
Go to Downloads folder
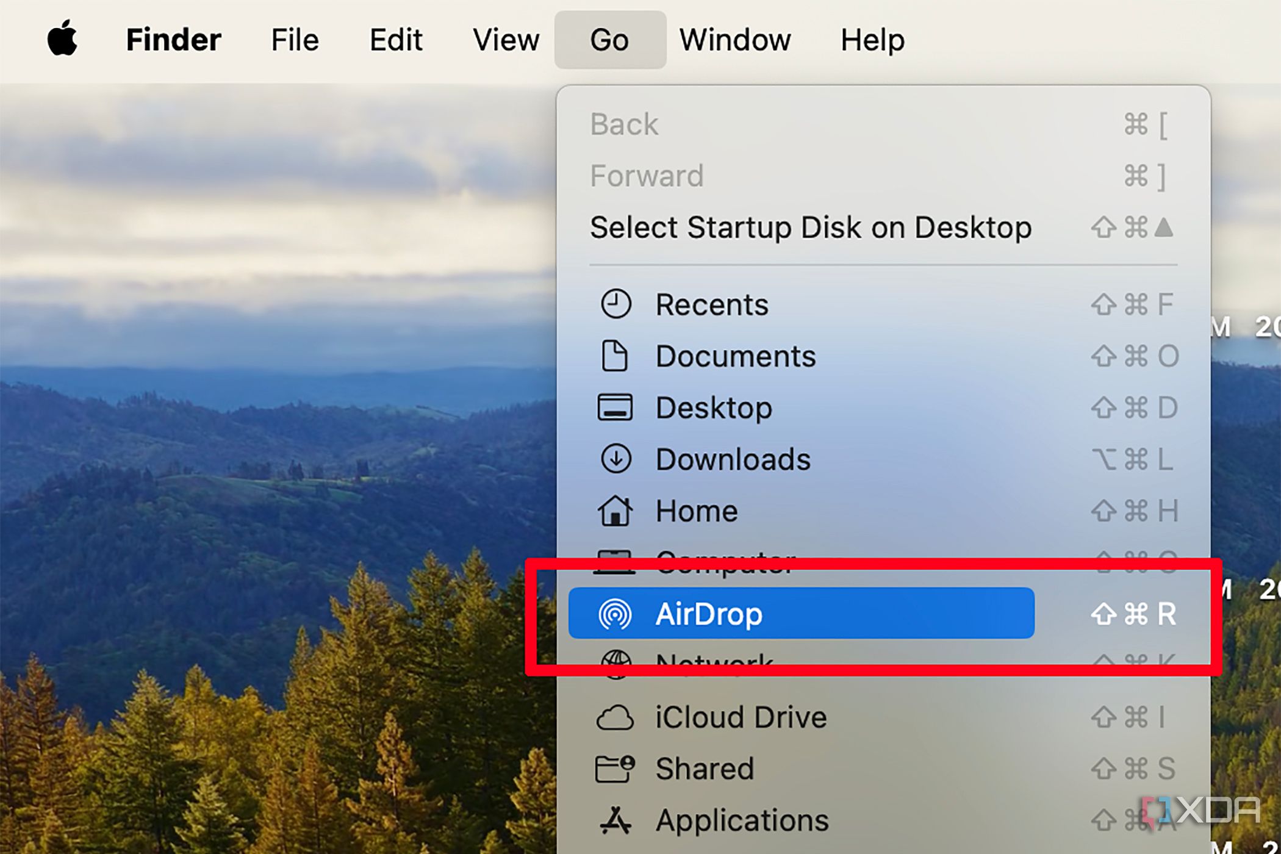point(883,459)
